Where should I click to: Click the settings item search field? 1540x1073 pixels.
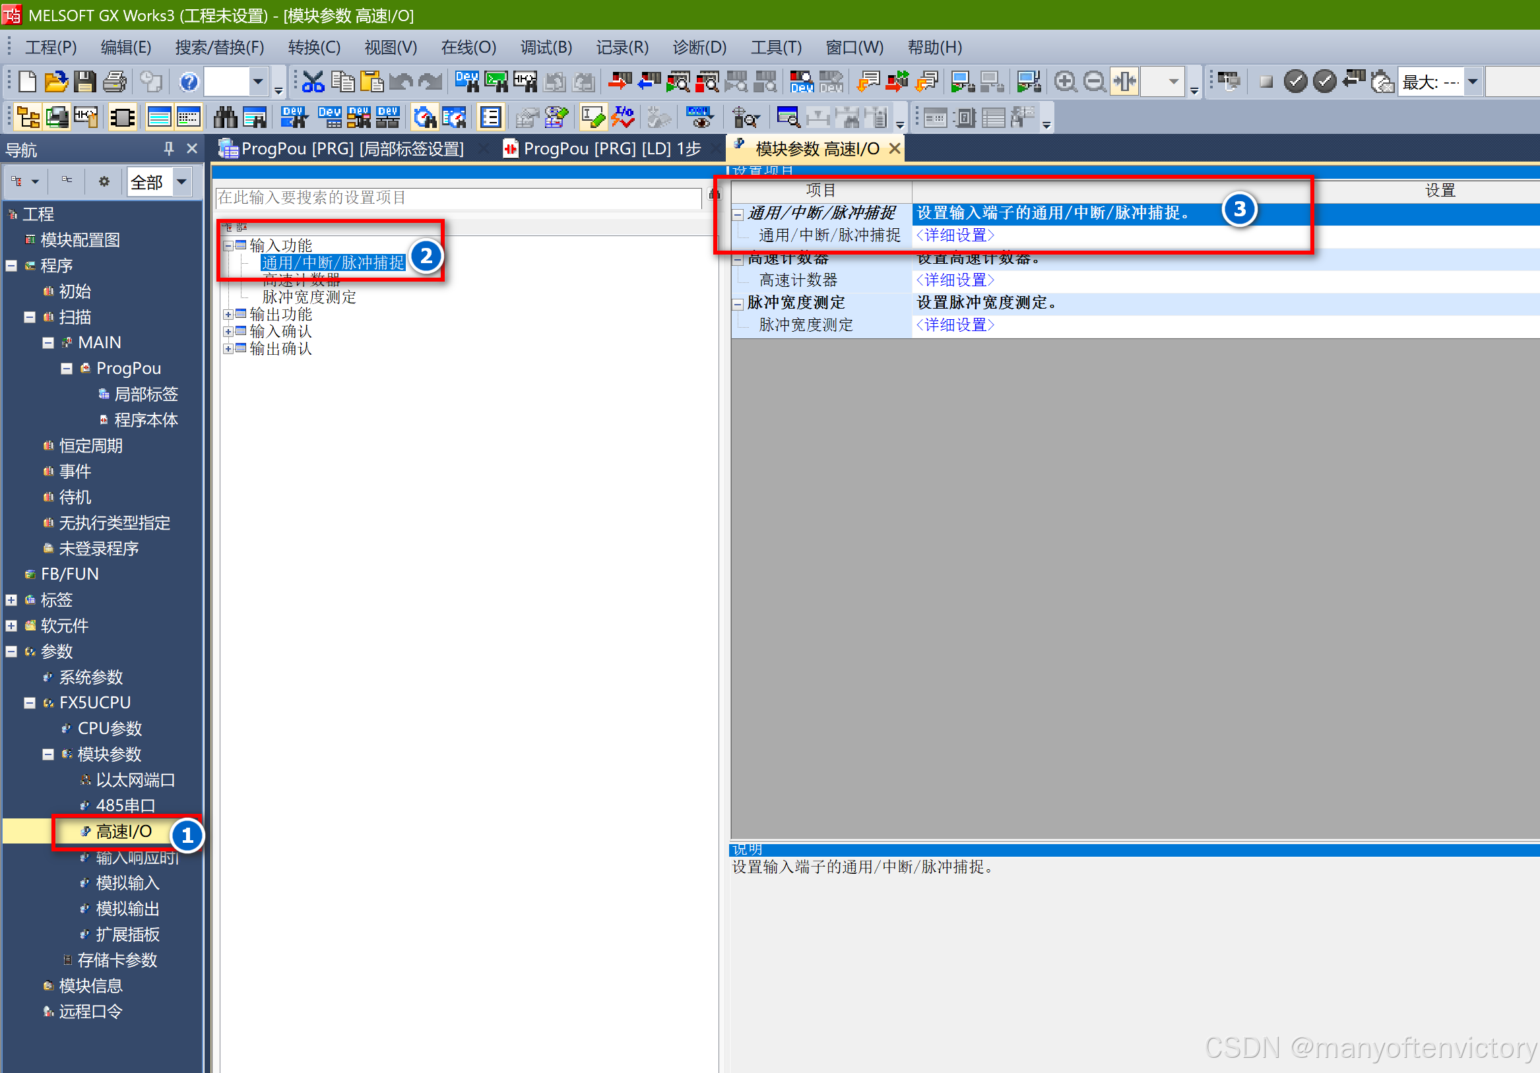[458, 198]
